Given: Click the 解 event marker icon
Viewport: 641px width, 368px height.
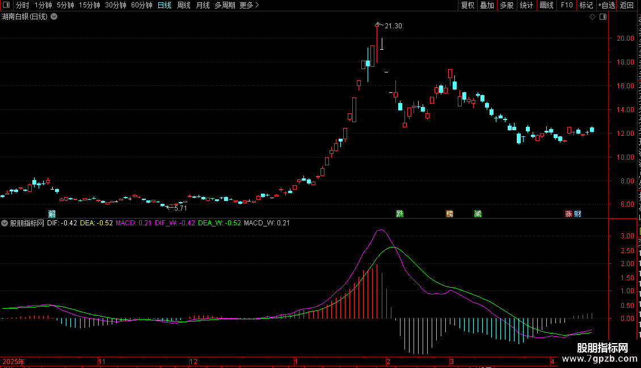Looking at the screenshot, I should click(52, 214).
